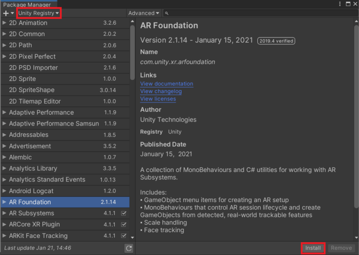Open the Unity Registry dropdown
Viewport: 359px width, 255px height.
[39, 13]
